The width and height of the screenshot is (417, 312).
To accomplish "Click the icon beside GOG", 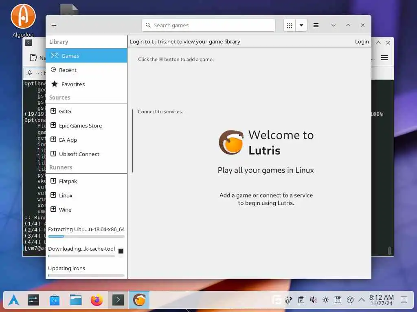I will (53, 111).
